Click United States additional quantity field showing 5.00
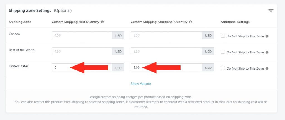Screen dimensions: 285x120 (166, 68)
